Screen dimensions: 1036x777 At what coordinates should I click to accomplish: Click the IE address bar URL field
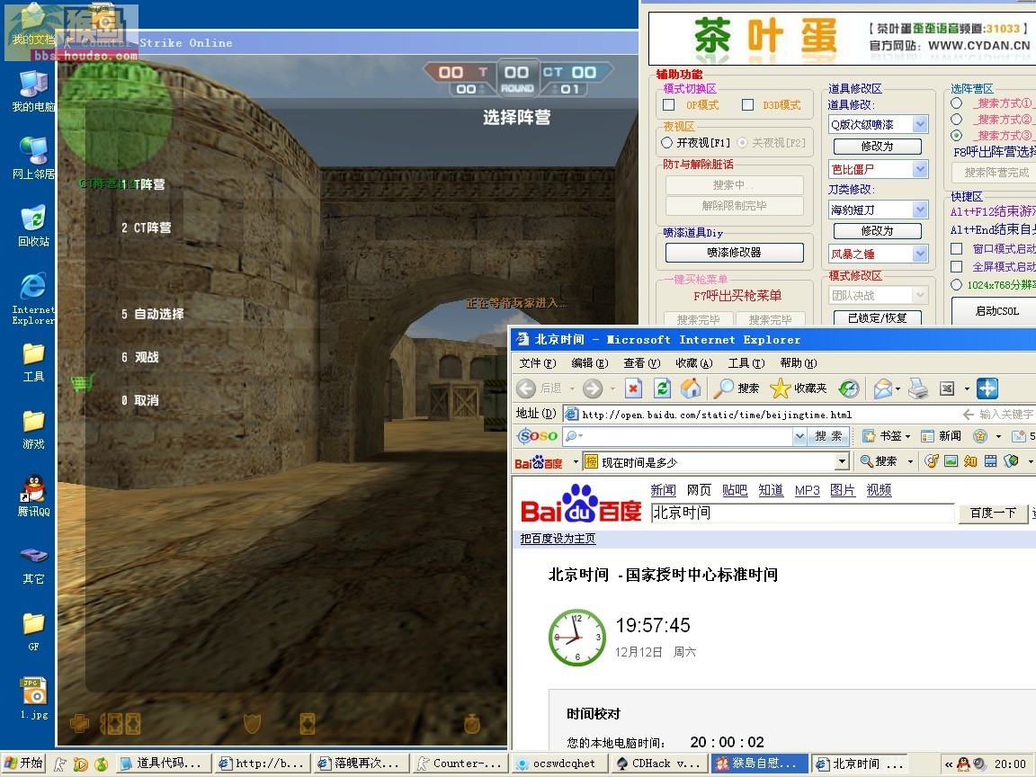(760, 415)
